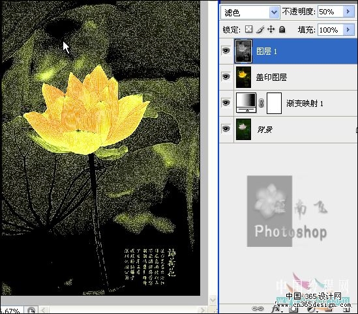Click the add layer mask icon
This screenshot has width=358, height=314.
pyautogui.click(x=293, y=309)
